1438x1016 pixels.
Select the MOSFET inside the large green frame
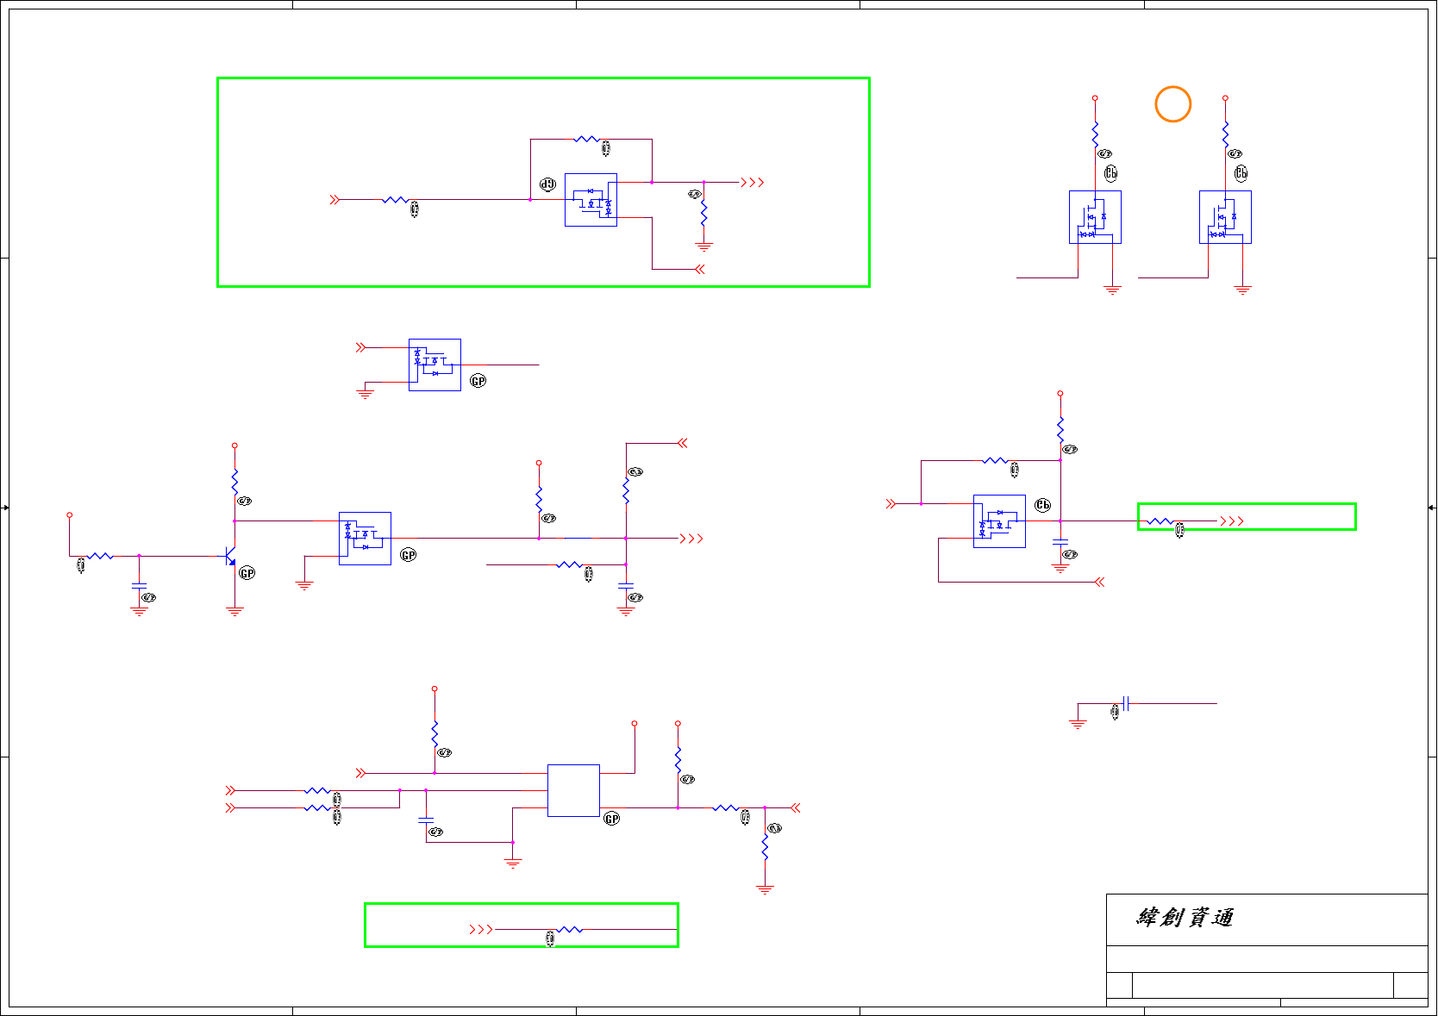click(x=591, y=200)
